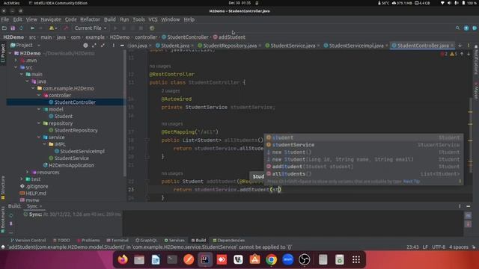The height and width of the screenshot is (269, 479).
Task: Hide the Build tool window
Action: pyautogui.click(x=469, y=206)
